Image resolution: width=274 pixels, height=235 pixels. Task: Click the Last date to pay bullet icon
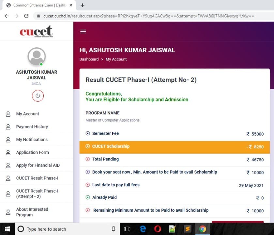tap(88, 185)
